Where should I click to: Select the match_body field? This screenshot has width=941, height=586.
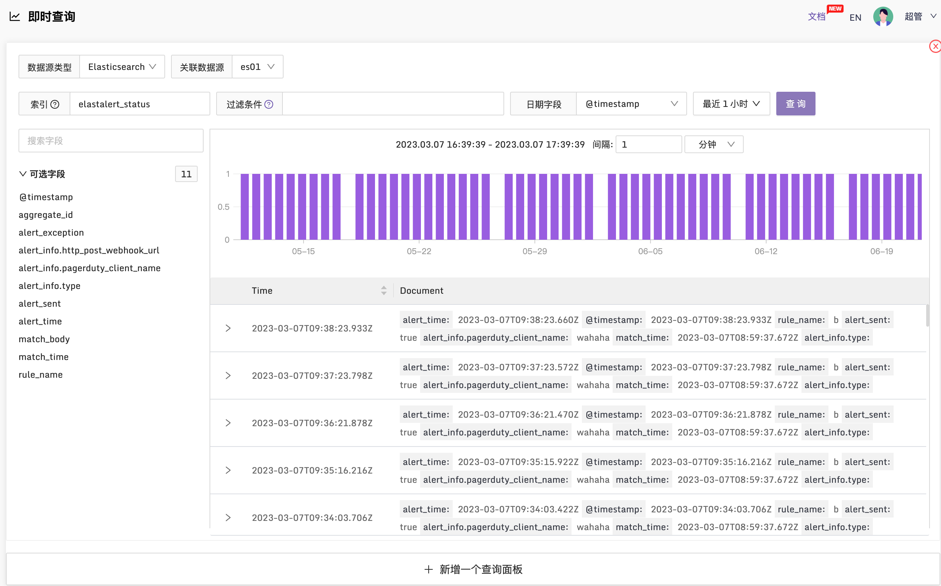(x=44, y=339)
